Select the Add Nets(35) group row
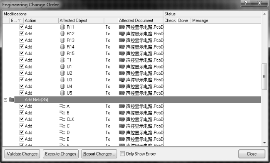This screenshot has height=163, width=270. [138, 100]
